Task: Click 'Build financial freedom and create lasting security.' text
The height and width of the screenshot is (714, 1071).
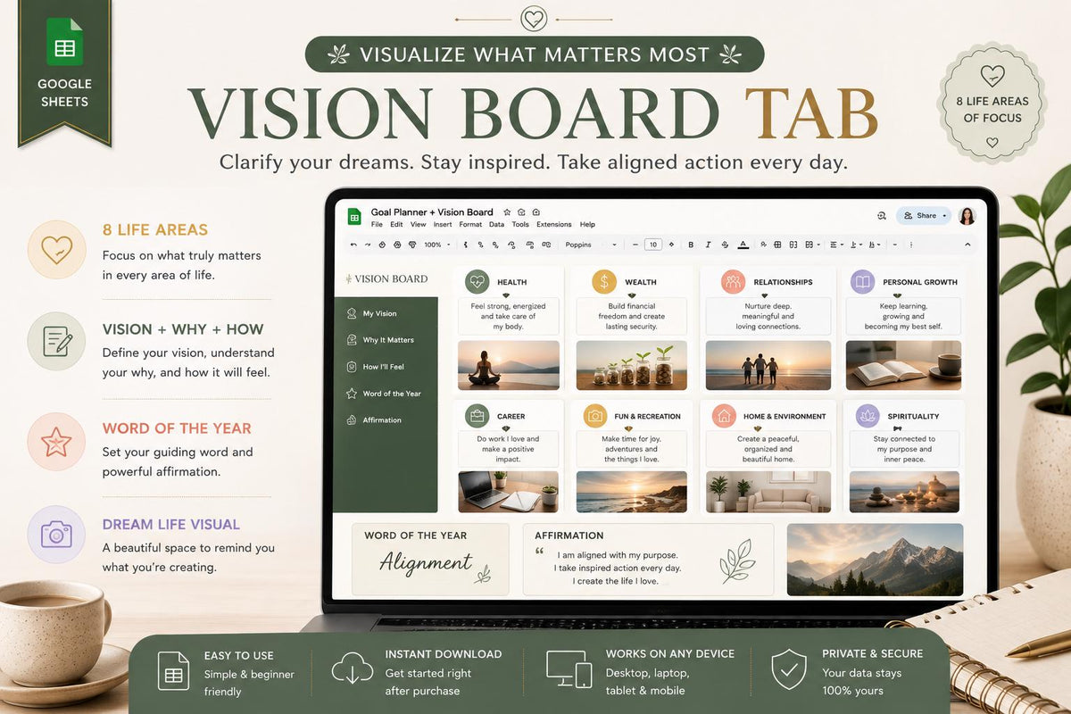Action: pyautogui.click(x=632, y=316)
